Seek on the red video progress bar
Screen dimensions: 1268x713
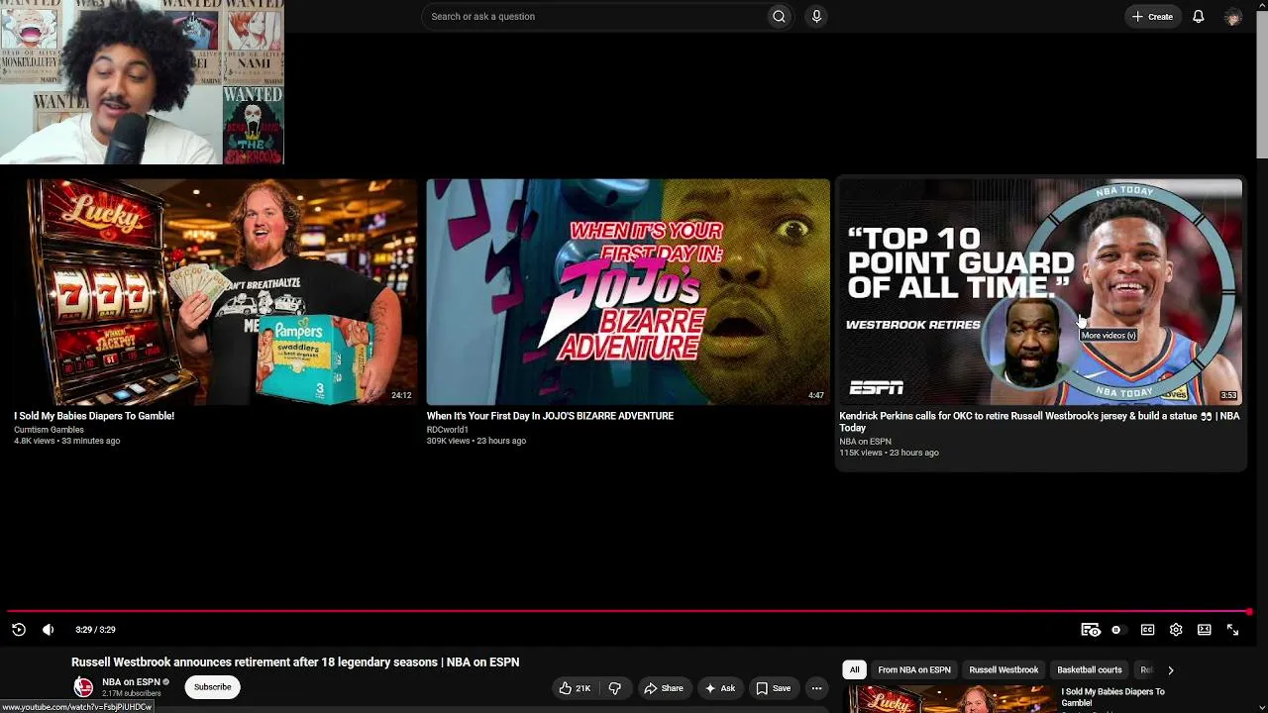[x=630, y=612]
